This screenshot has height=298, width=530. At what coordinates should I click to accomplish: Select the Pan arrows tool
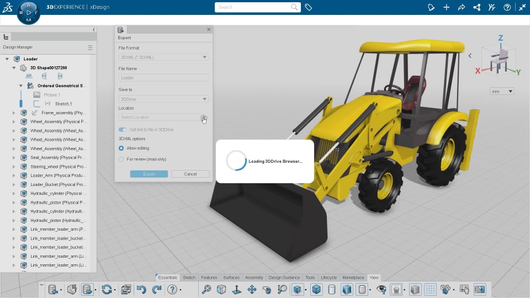click(x=252, y=289)
